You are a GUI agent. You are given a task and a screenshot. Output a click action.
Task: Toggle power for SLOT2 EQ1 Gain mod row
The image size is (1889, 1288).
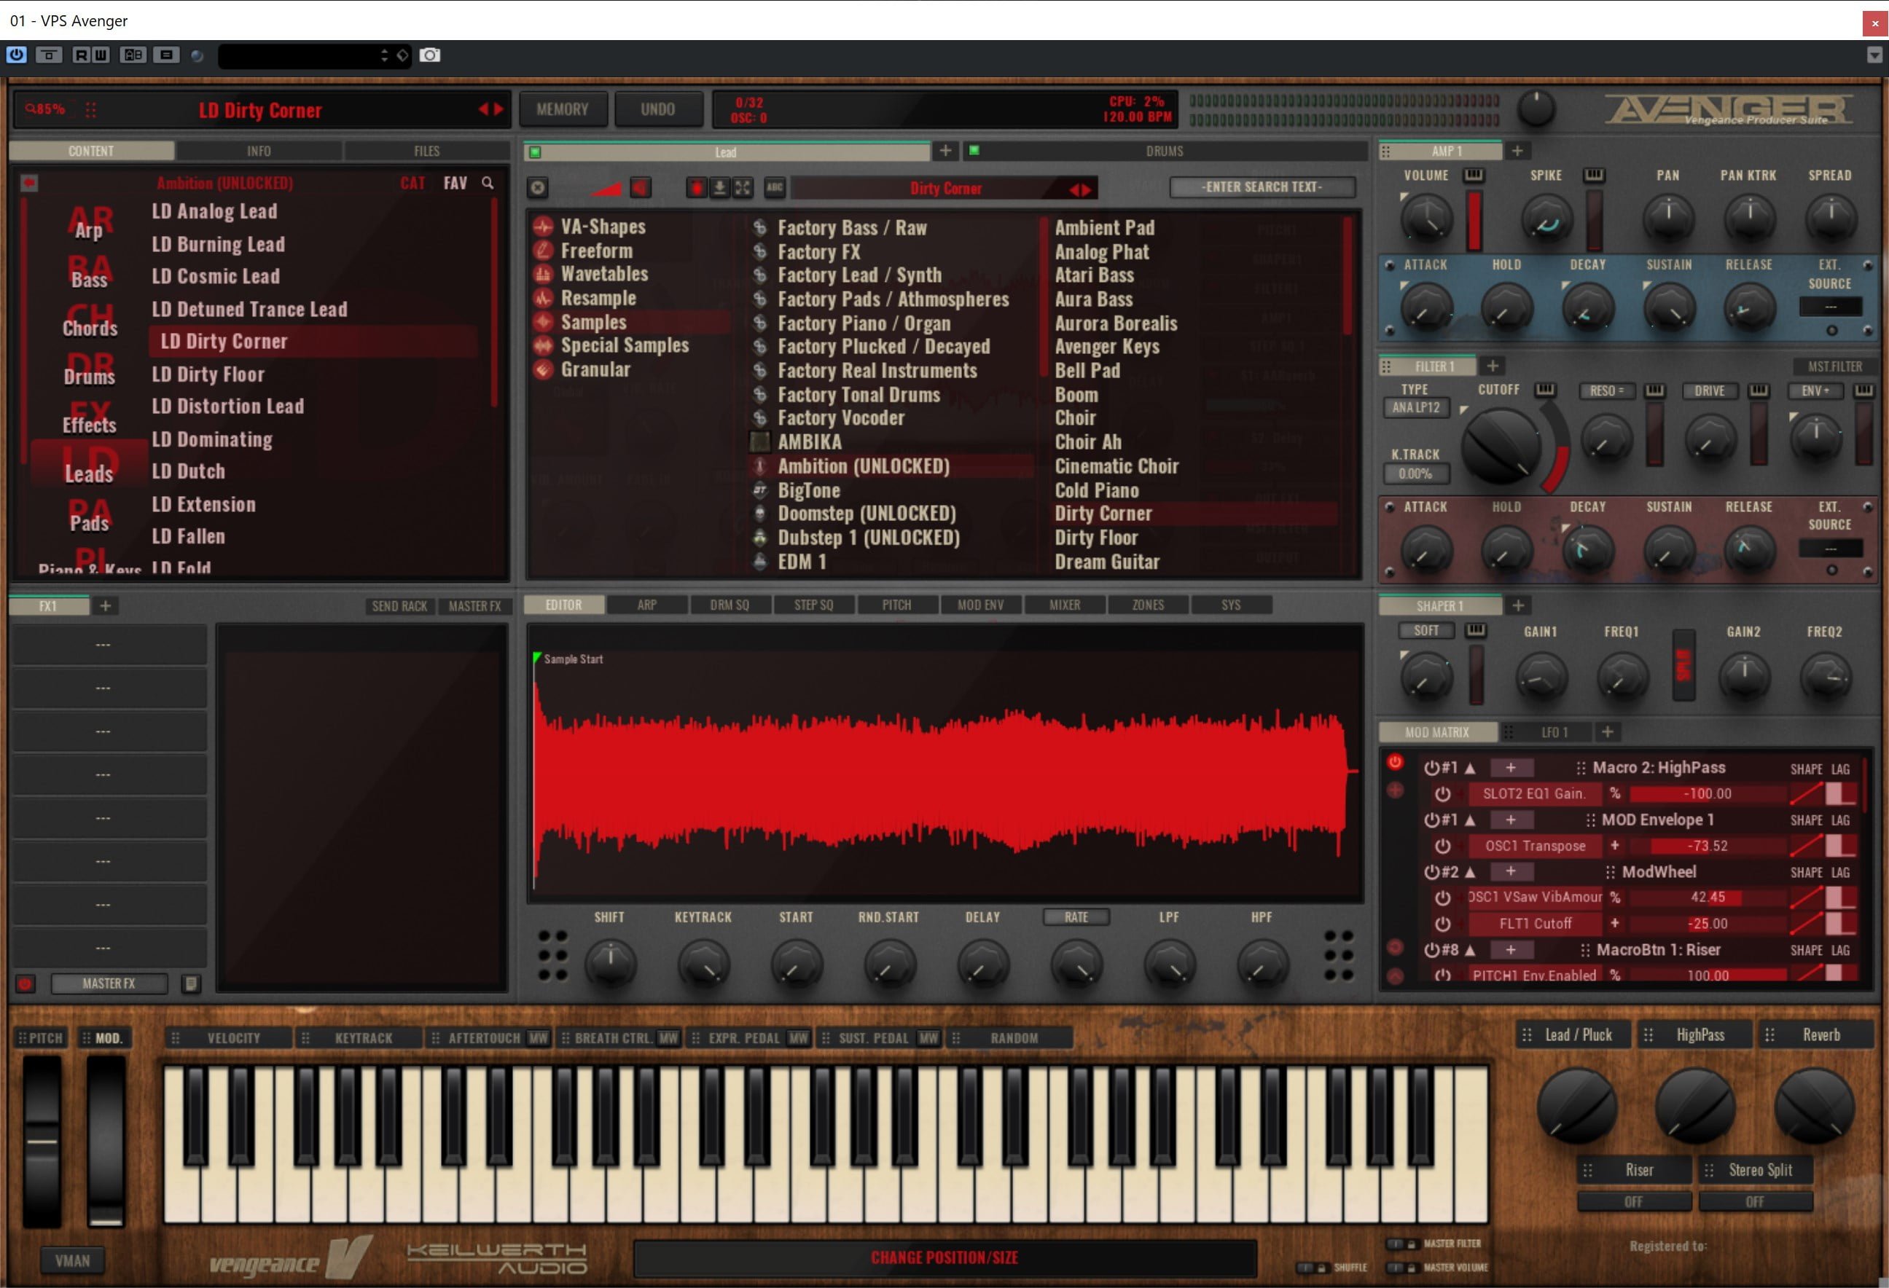(x=1443, y=794)
